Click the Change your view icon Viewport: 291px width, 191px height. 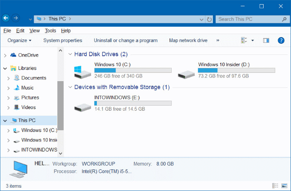(x=244, y=40)
